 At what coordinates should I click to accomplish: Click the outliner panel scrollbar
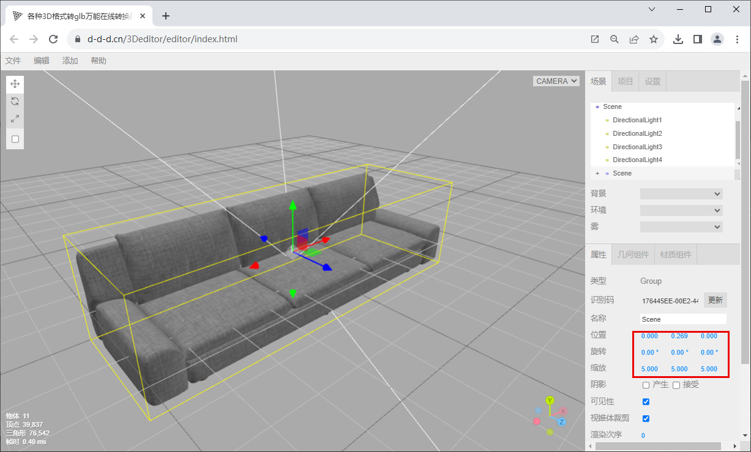click(x=738, y=140)
